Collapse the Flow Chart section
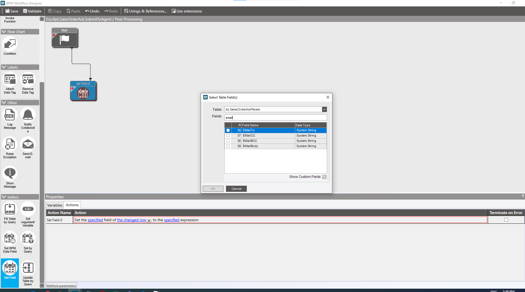The image size is (525, 292). point(4,32)
